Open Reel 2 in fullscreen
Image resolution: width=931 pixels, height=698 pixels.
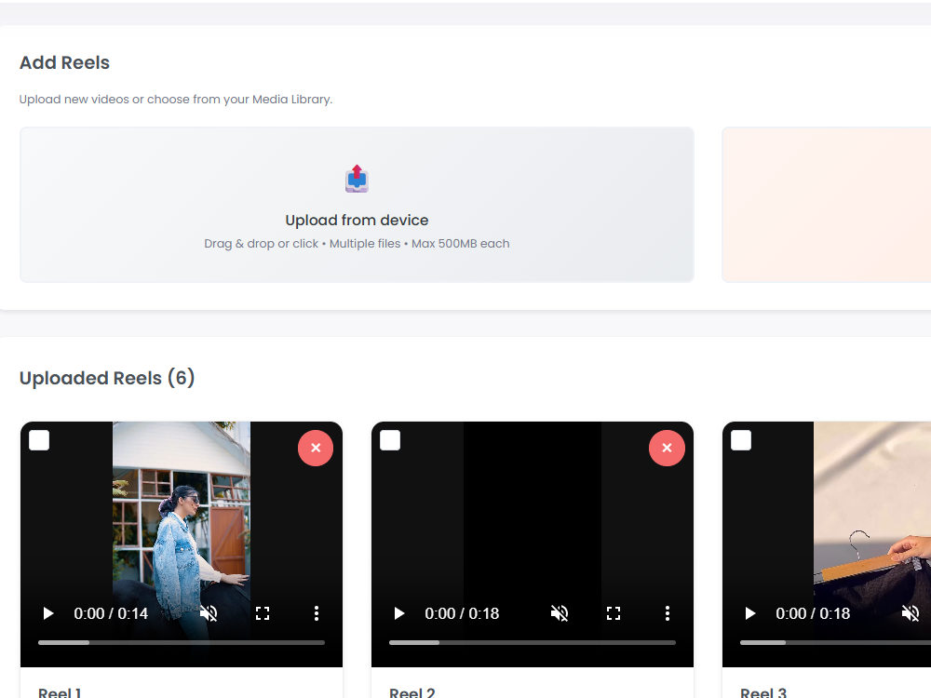[x=614, y=613]
